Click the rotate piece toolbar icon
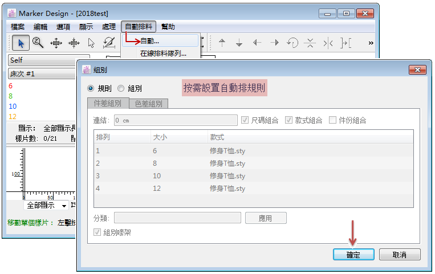 point(292,42)
